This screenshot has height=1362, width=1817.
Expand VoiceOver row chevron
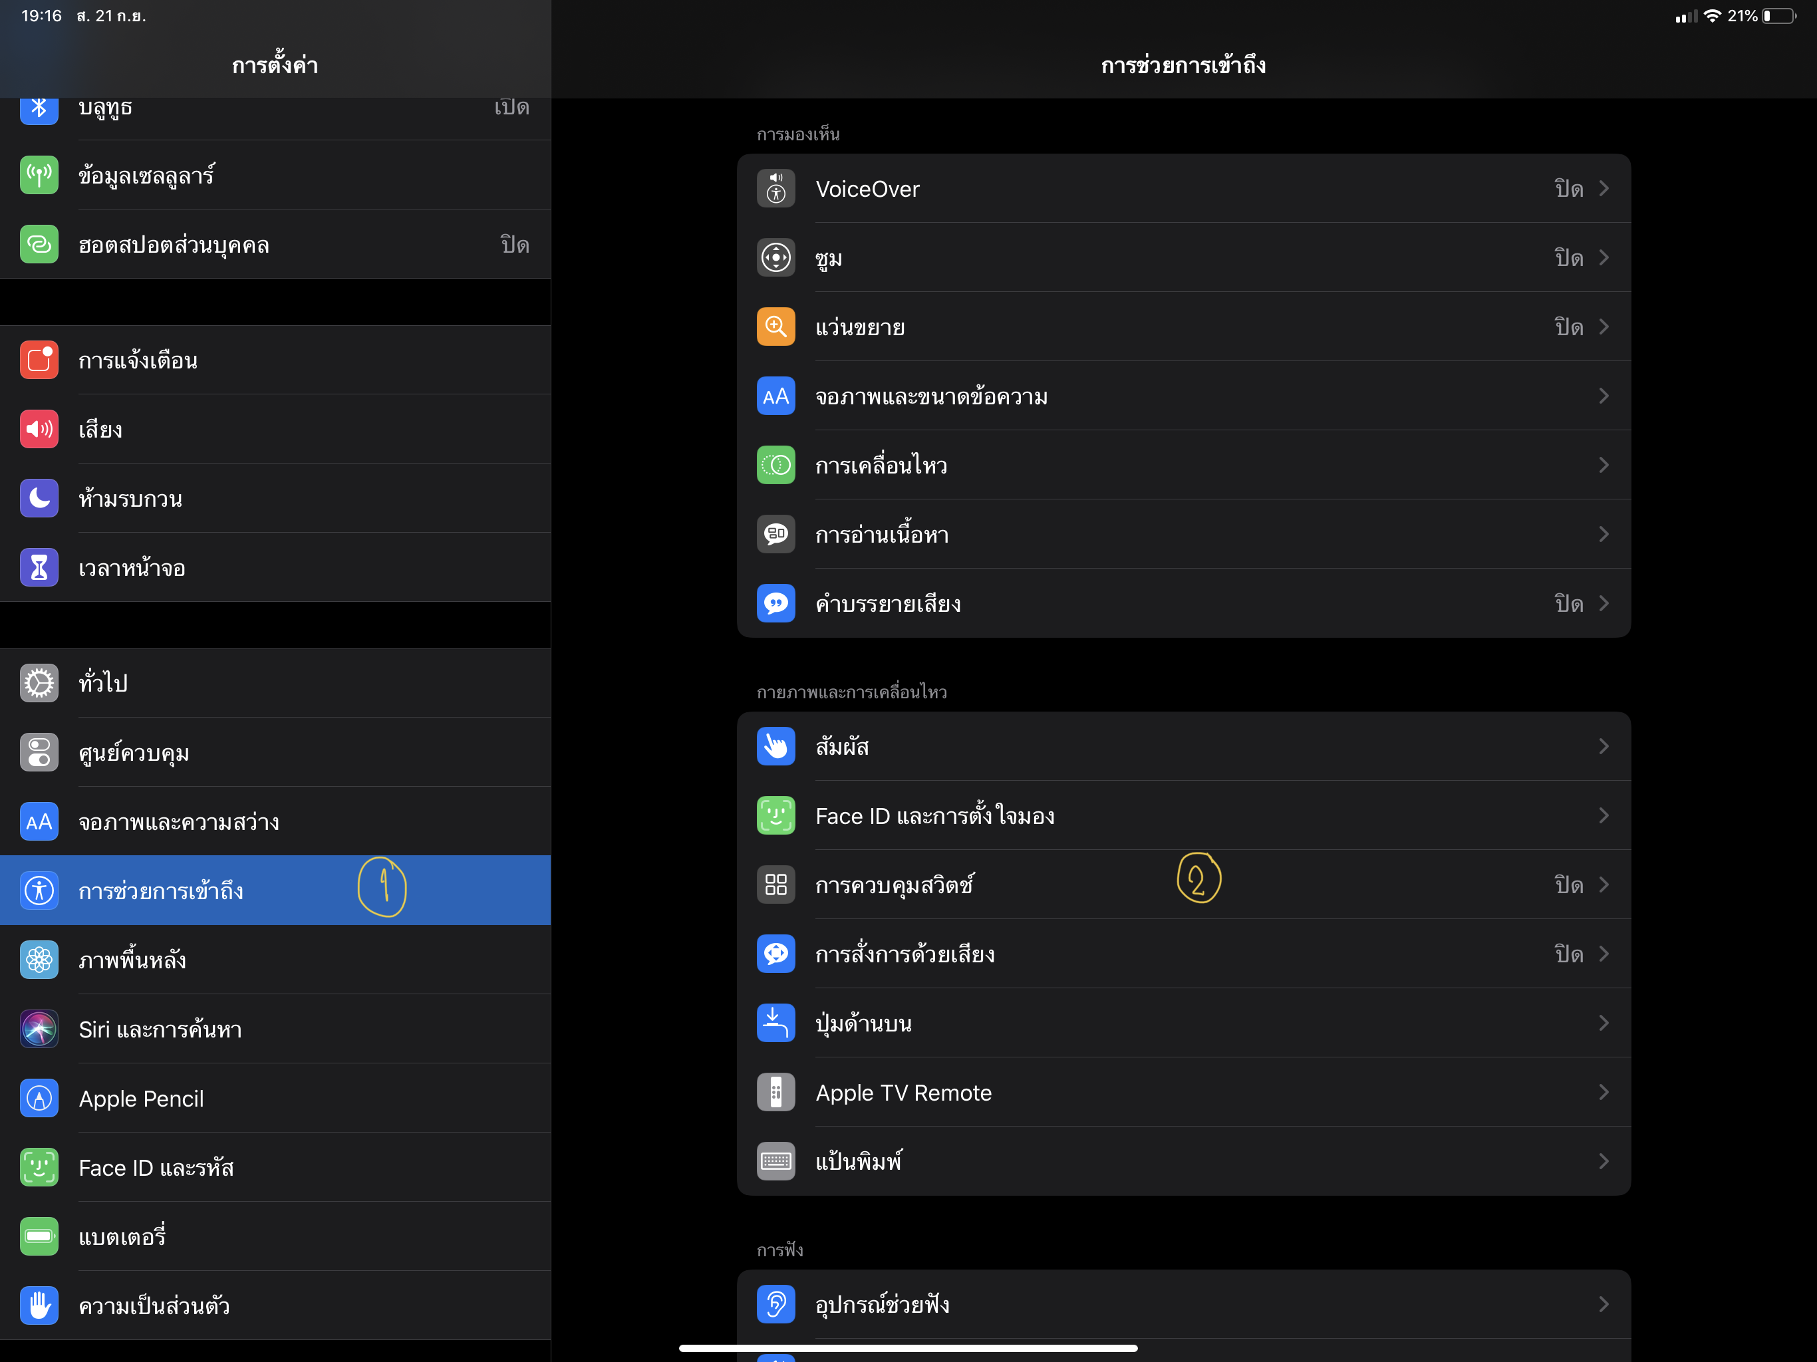[1604, 188]
